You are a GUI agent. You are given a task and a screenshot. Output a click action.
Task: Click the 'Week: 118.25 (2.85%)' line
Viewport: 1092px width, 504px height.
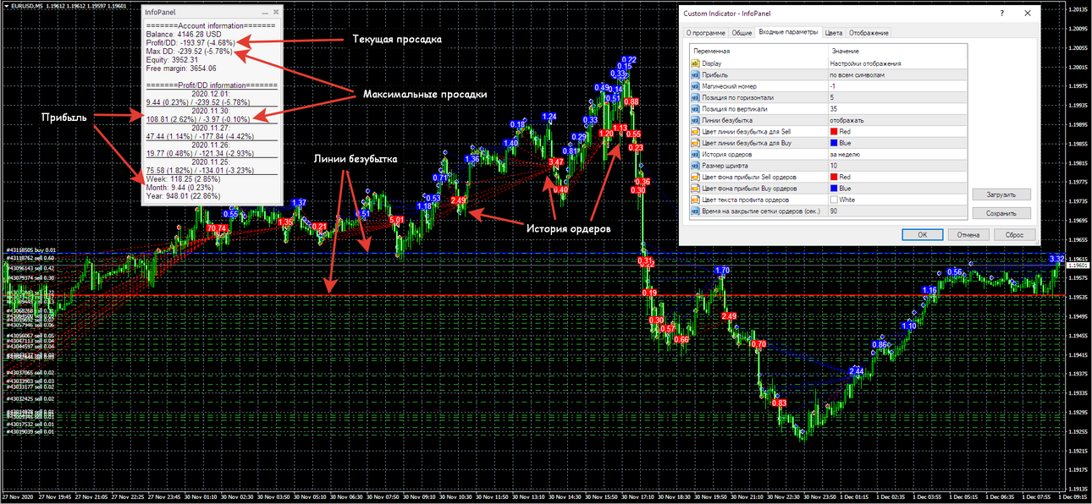tap(183, 179)
